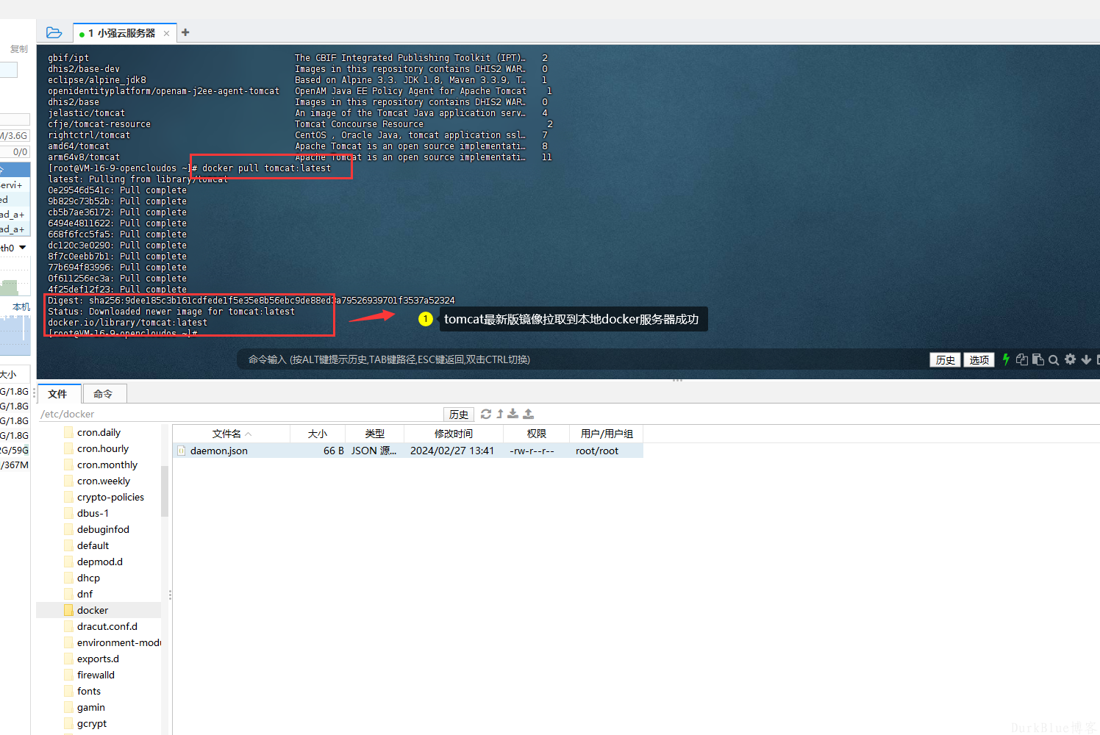This screenshot has width=1100, height=735.
Task: Click the folder tree vertical scrollbar
Action: point(165,491)
